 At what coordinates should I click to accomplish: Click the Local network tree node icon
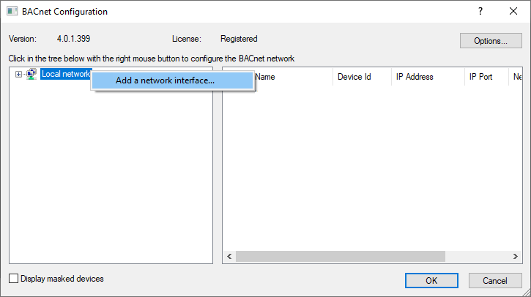click(x=31, y=74)
